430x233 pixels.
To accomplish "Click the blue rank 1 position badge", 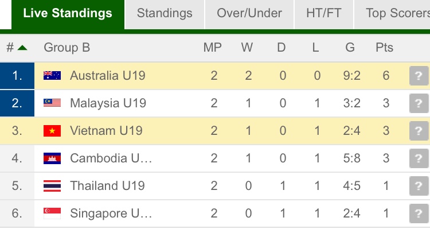I will click(17, 76).
